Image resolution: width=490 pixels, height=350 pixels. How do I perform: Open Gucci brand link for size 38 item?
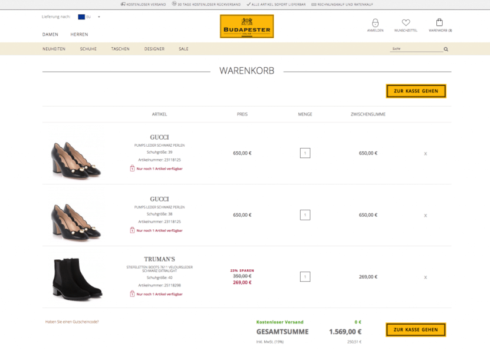[x=159, y=199]
